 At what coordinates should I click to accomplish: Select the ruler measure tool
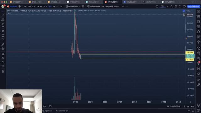(3, 45)
